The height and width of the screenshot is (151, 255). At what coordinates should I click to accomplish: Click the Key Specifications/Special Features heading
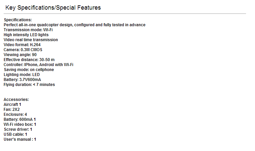[x=53, y=8]
